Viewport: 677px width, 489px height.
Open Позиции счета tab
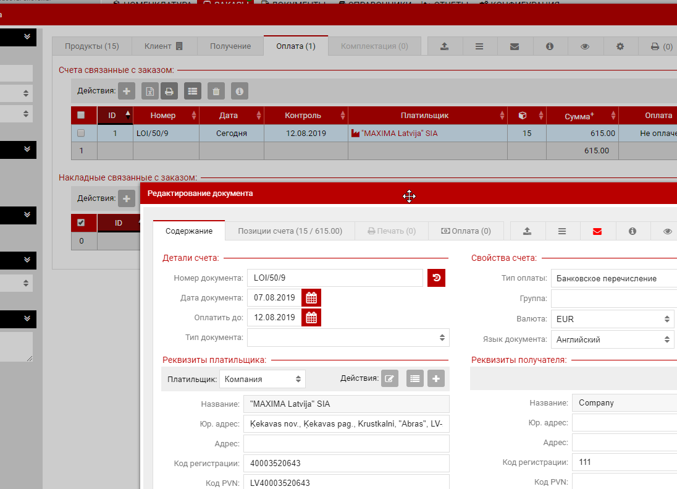(289, 231)
